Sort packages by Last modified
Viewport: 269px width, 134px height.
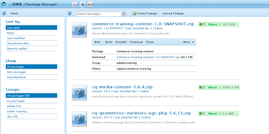tap(31, 38)
